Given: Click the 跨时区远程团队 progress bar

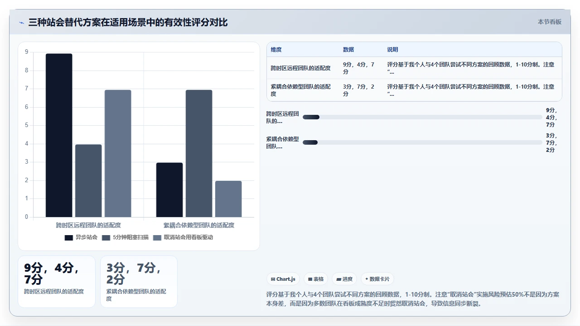Looking at the screenshot, I should click(x=422, y=117).
